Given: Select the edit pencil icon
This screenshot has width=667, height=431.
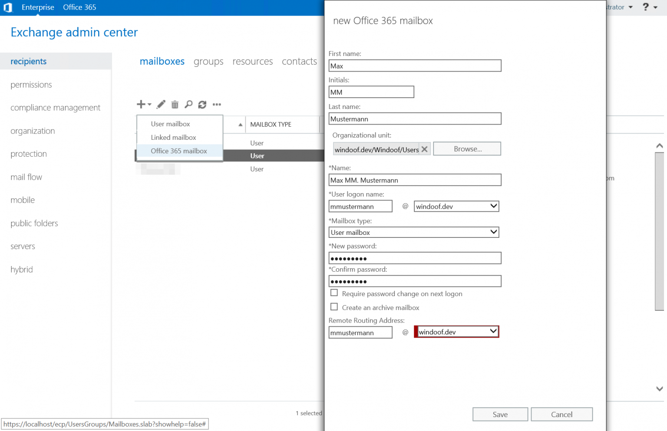Looking at the screenshot, I should (160, 104).
